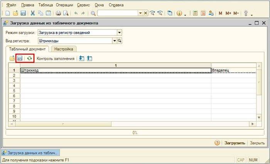Image resolution: width=270 pixels, height=164 pixels.
Task: Click the main toolbar open-file folder icon
Action: [15, 13]
